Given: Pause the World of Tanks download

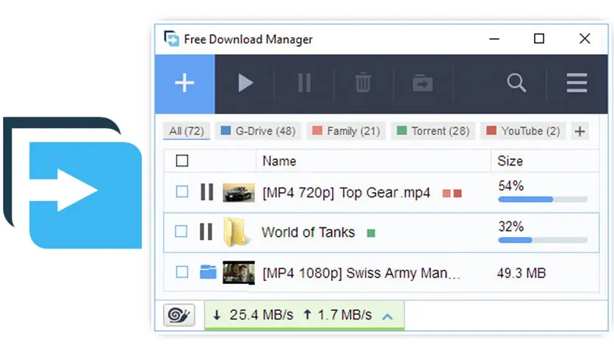Looking at the screenshot, I should [206, 232].
